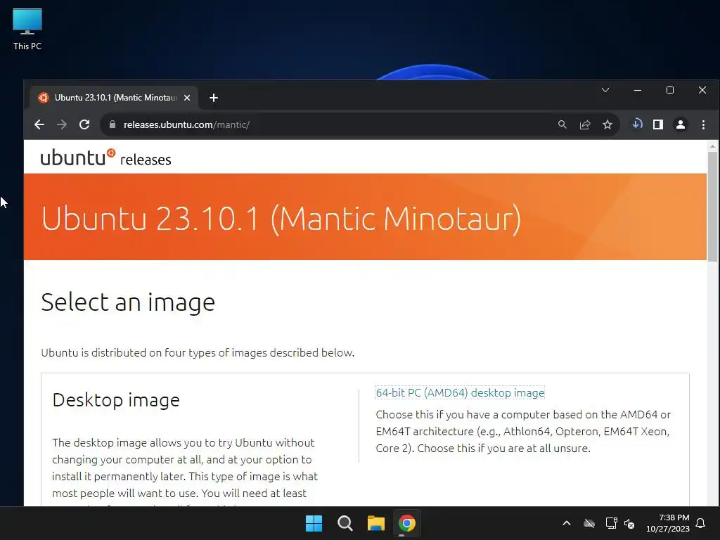Click the page vertical scrollbar thumb
This screenshot has height=540, width=720.
point(712,206)
